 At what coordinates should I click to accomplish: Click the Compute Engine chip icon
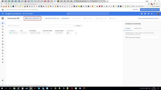pyautogui.click(x=3, y=18)
